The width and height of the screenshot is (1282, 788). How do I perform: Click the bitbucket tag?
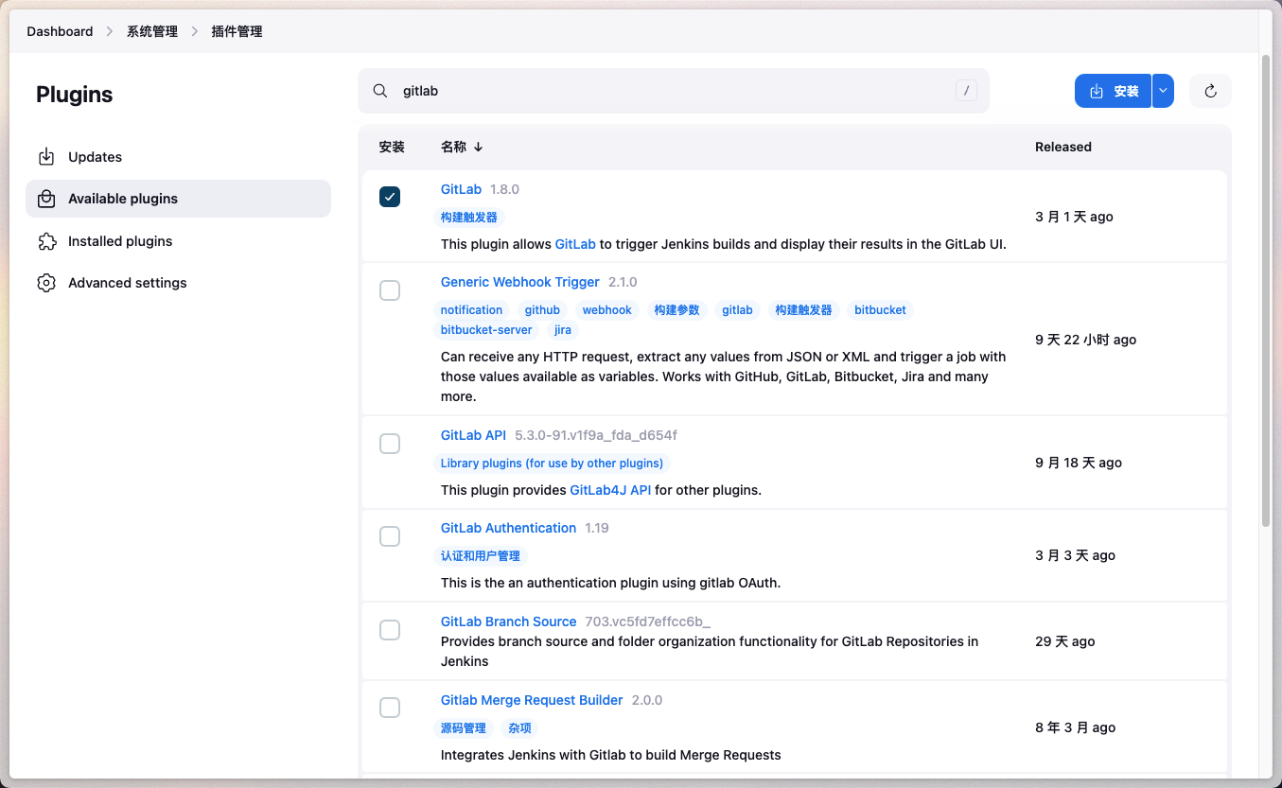(880, 309)
